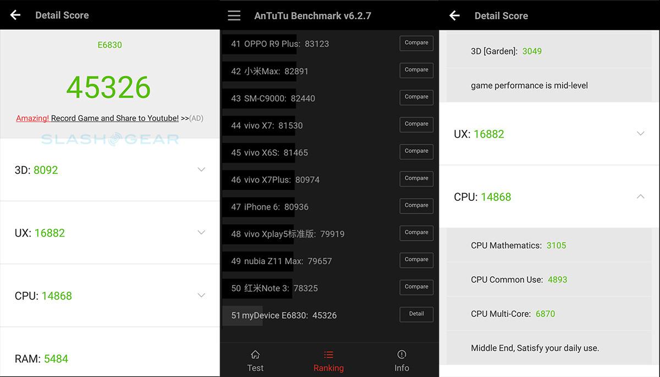Select ranking row 44 vivo X7: 81530
This screenshot has height=377, width=660.
click(330, 125)
